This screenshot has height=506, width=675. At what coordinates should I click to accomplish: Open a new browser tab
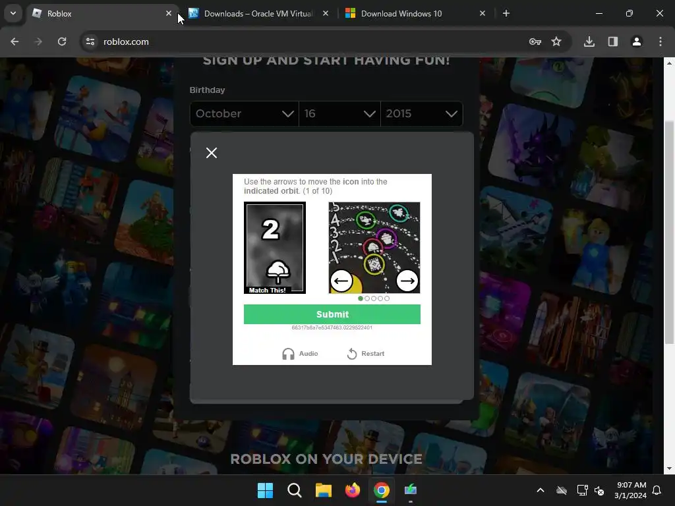pos(506,13)
